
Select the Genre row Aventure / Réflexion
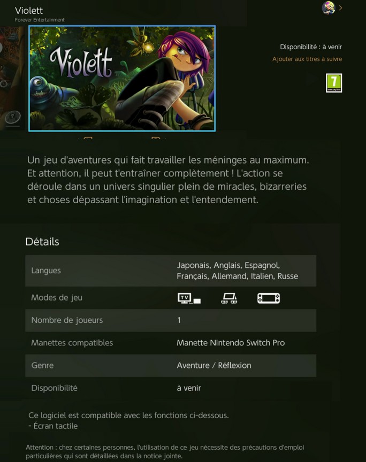171,366
